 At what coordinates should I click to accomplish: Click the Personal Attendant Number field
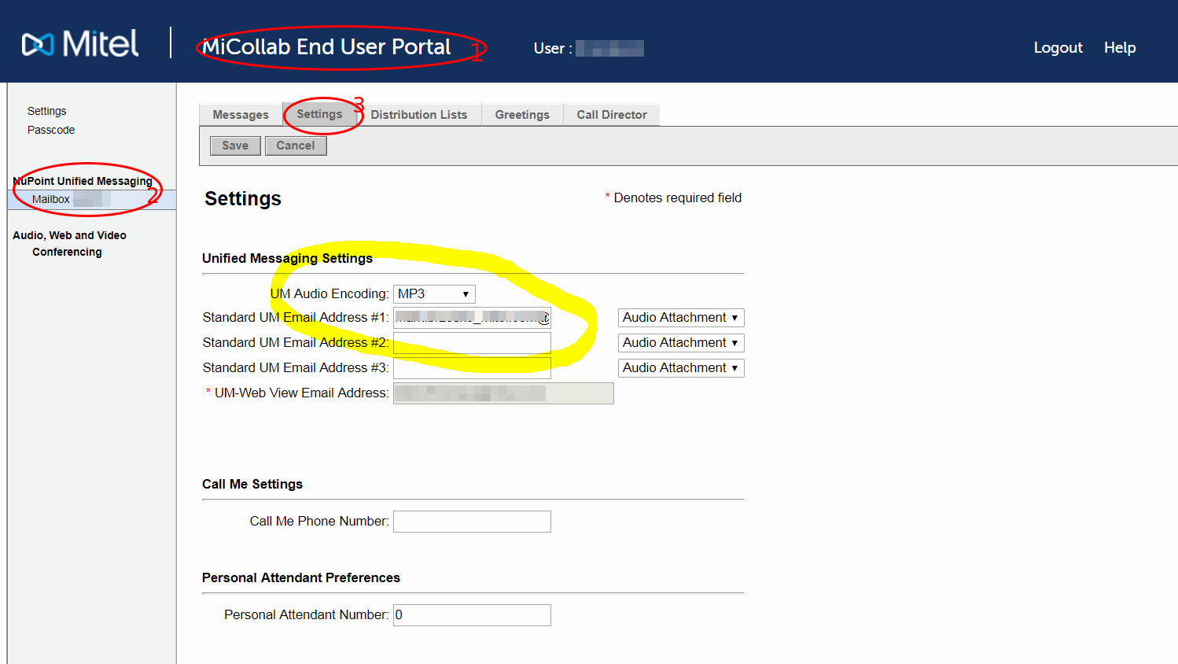[472, 614]
